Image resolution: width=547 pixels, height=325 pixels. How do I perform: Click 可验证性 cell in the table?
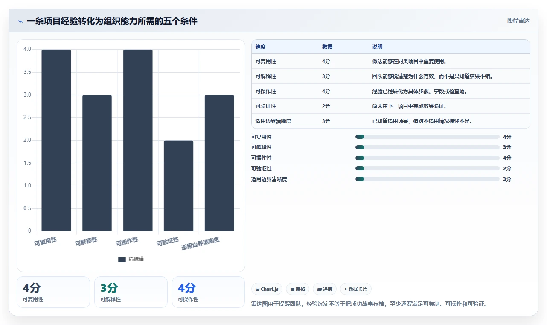click(265, 106)
